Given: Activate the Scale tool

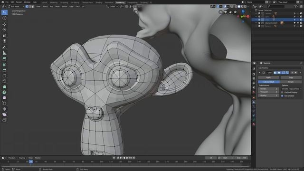Looking at the screenshot, I should tap(4, 36).
